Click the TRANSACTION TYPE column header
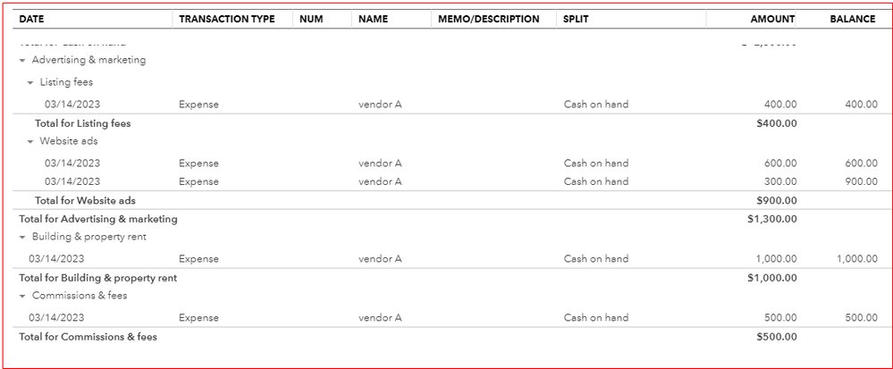The width and height of the screenshot is (893, 369). (227, 19)
